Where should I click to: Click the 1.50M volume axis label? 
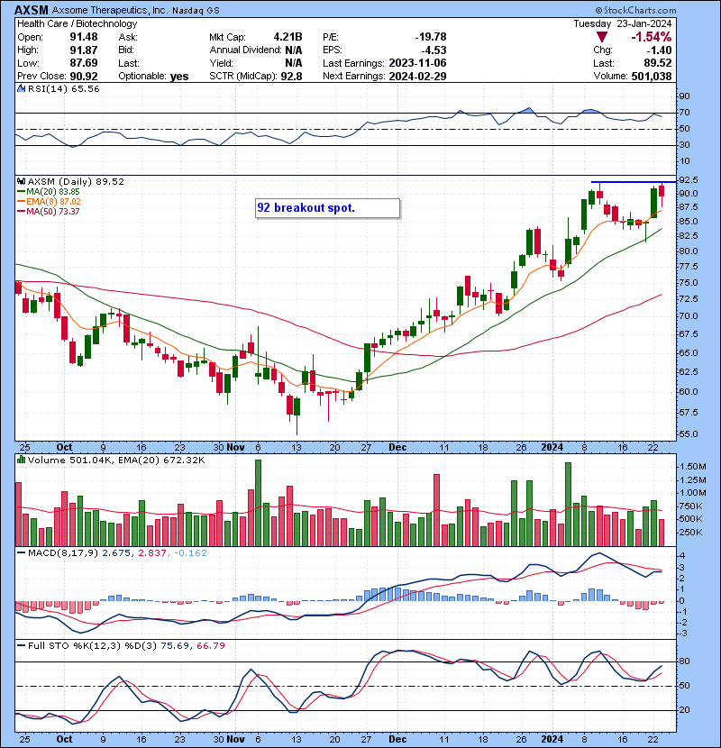(x=691, y=467)
